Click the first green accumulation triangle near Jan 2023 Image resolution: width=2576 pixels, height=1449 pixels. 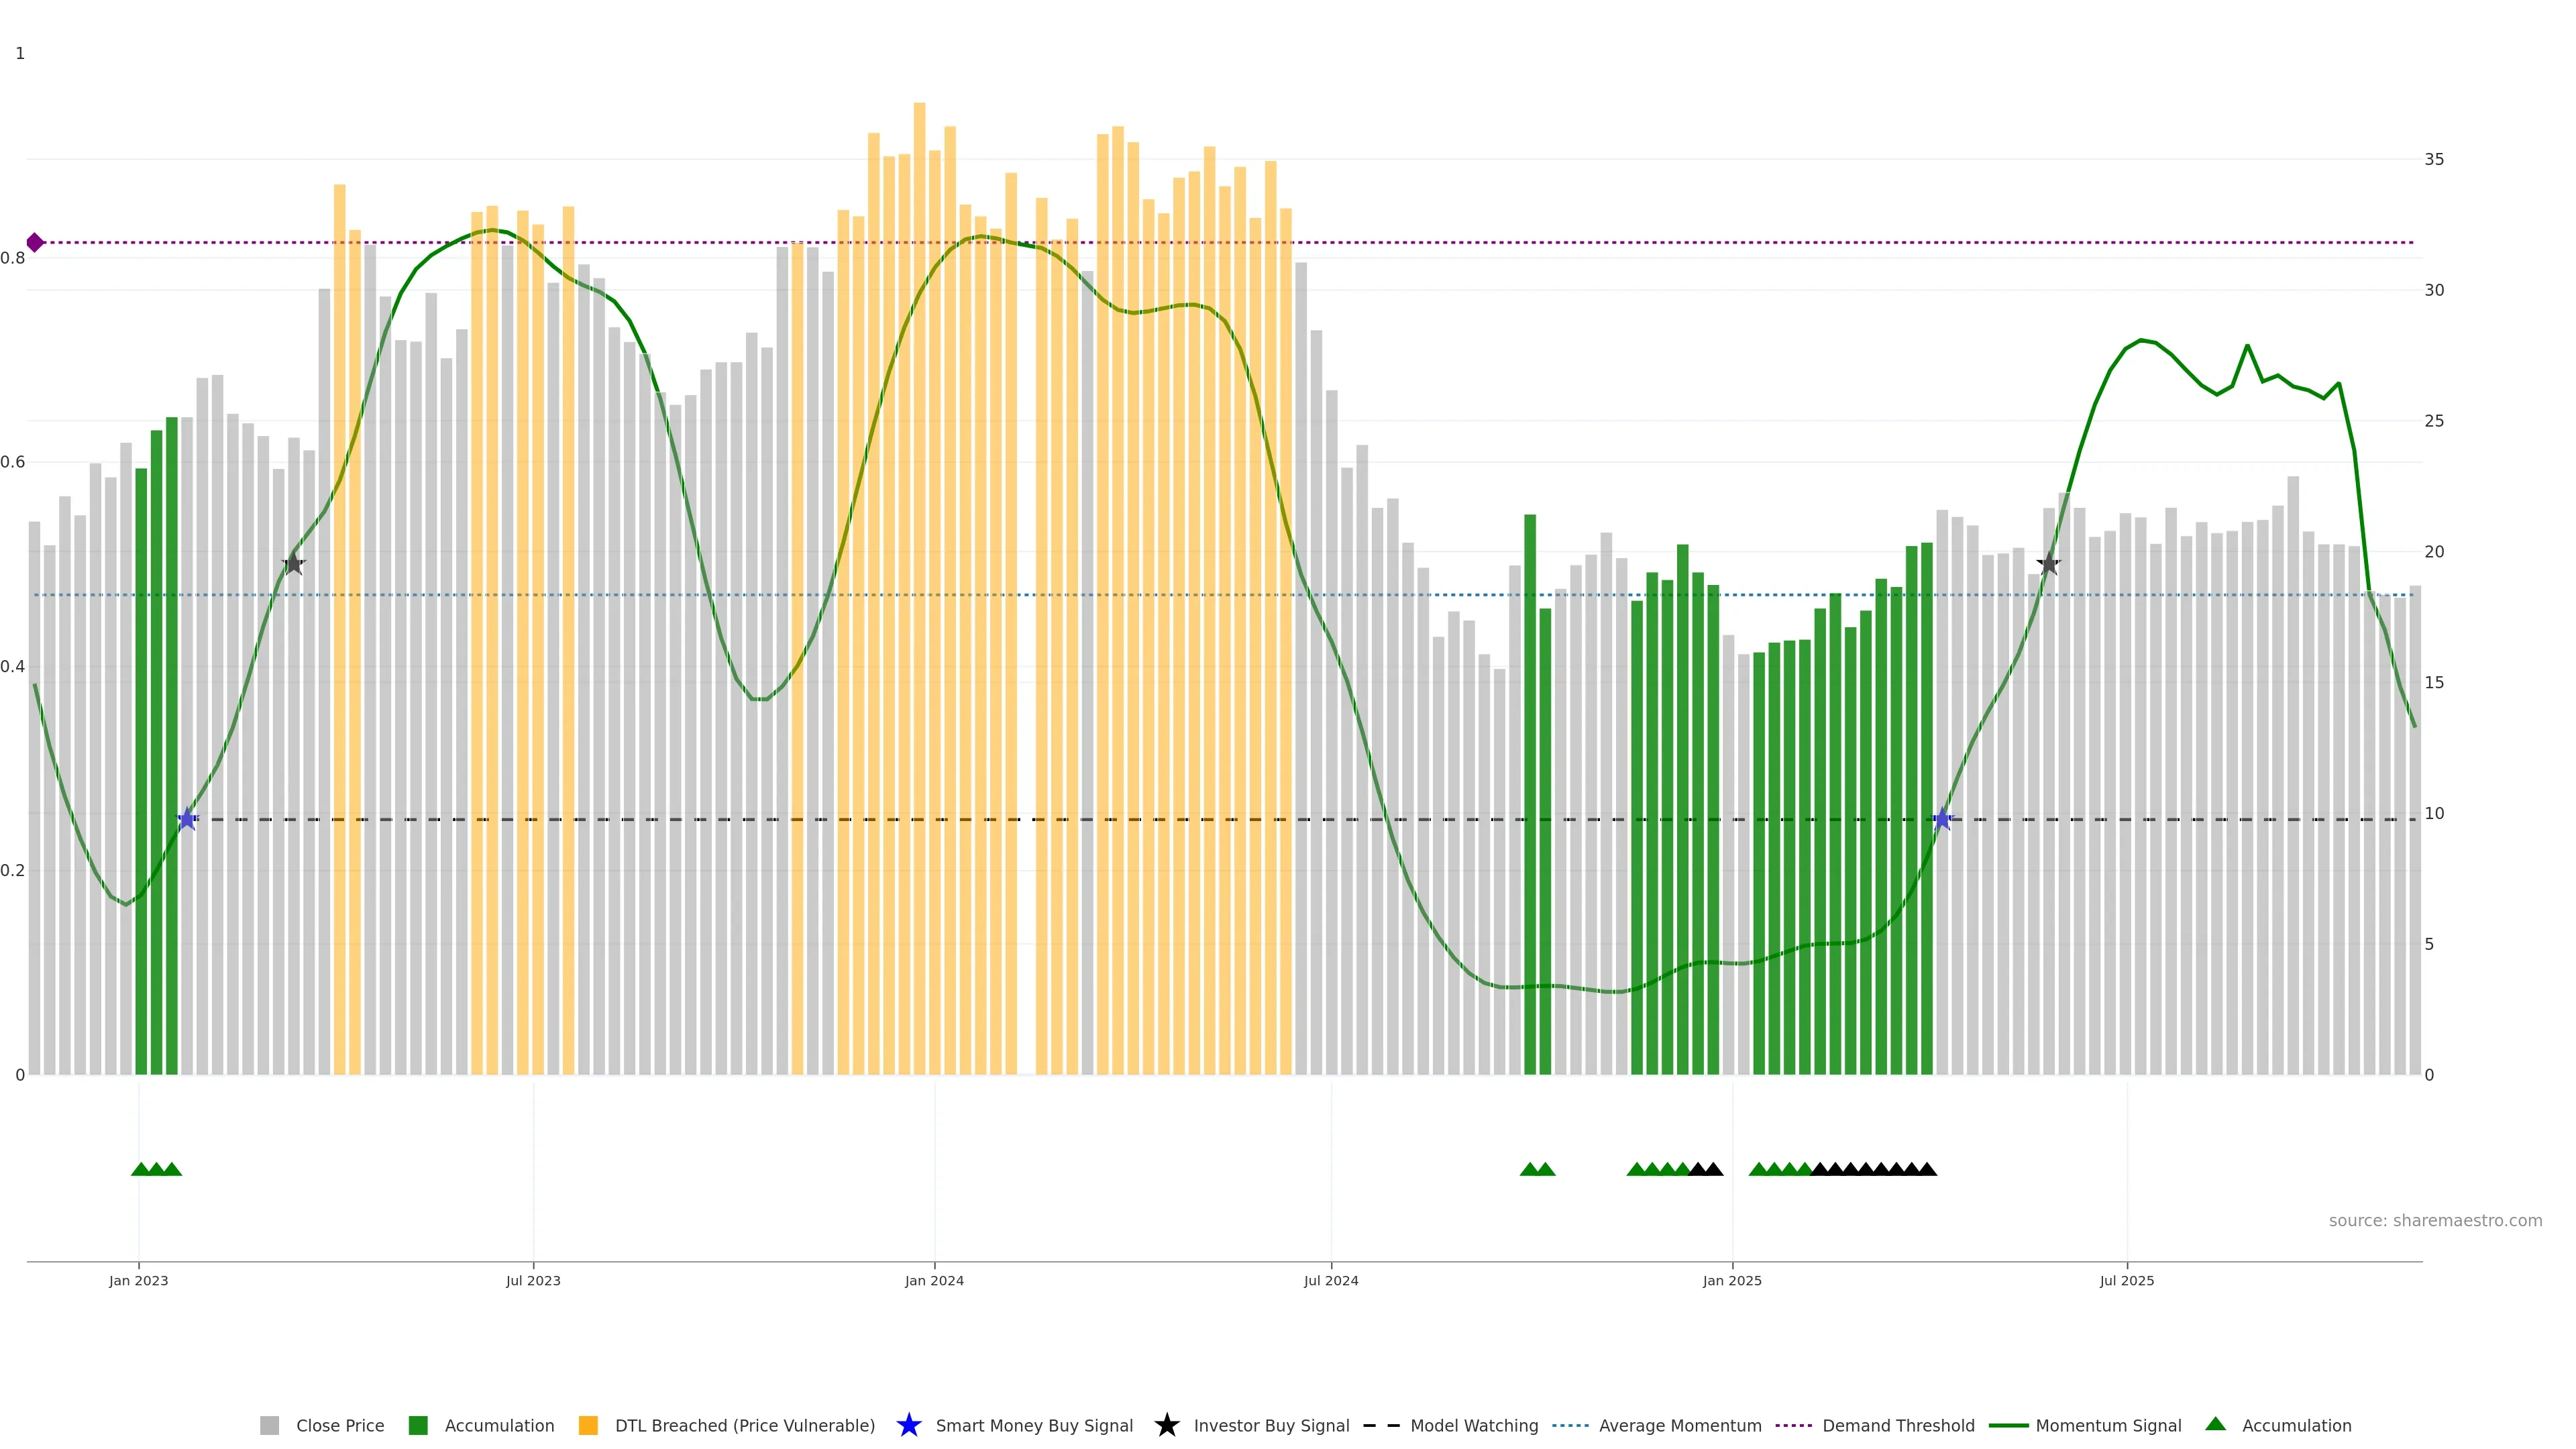(x=141, y=1169)
